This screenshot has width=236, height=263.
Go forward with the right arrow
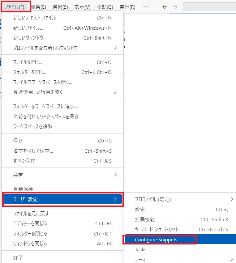point(175,7)
